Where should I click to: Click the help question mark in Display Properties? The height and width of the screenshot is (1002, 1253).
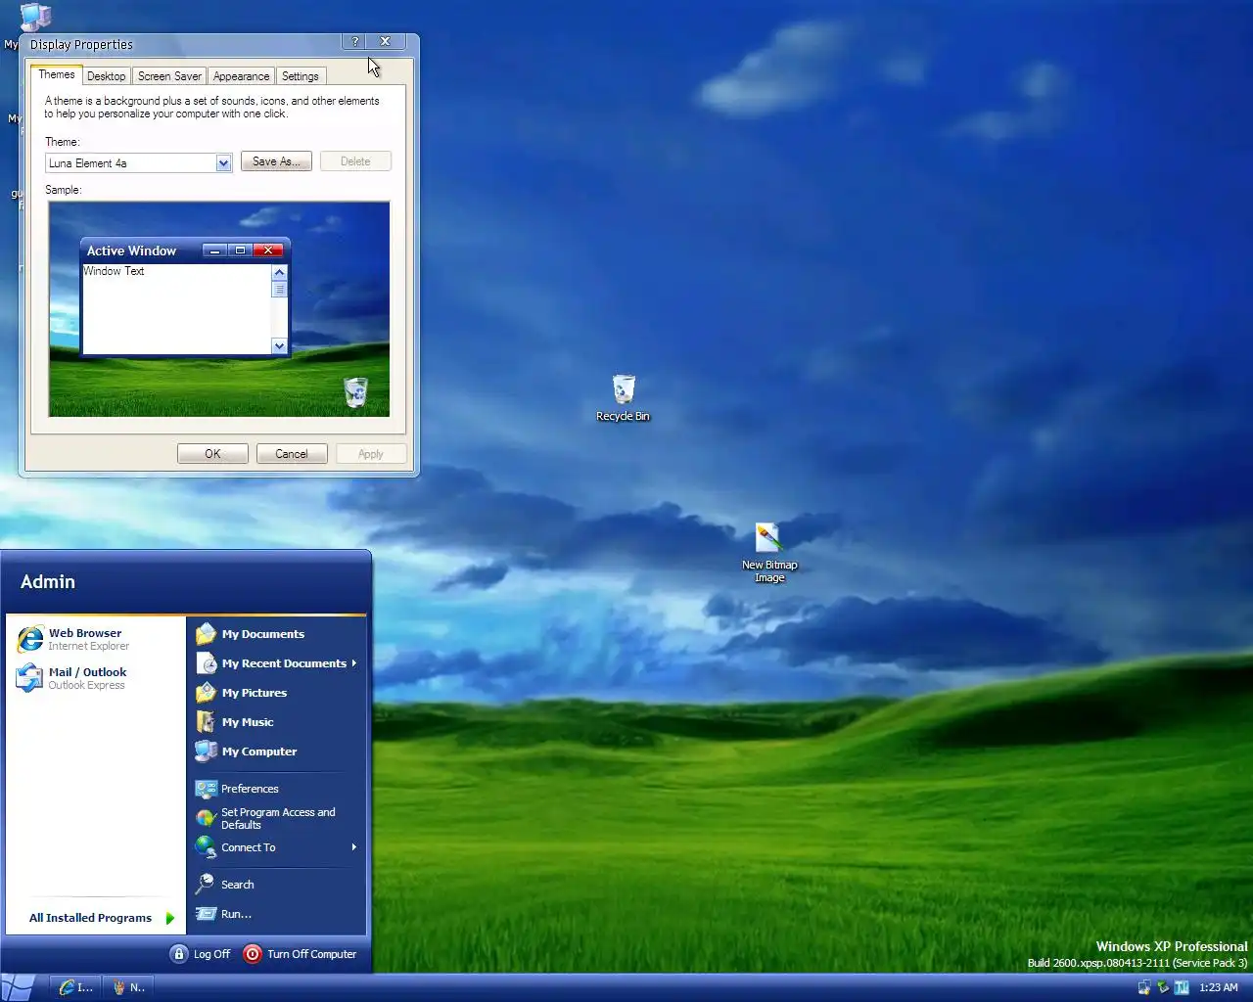355,41
